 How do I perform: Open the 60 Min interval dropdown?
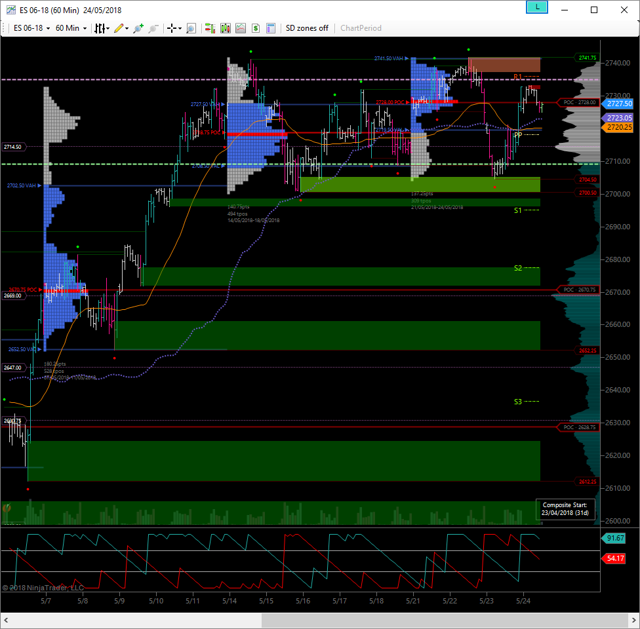click(71, 28)
